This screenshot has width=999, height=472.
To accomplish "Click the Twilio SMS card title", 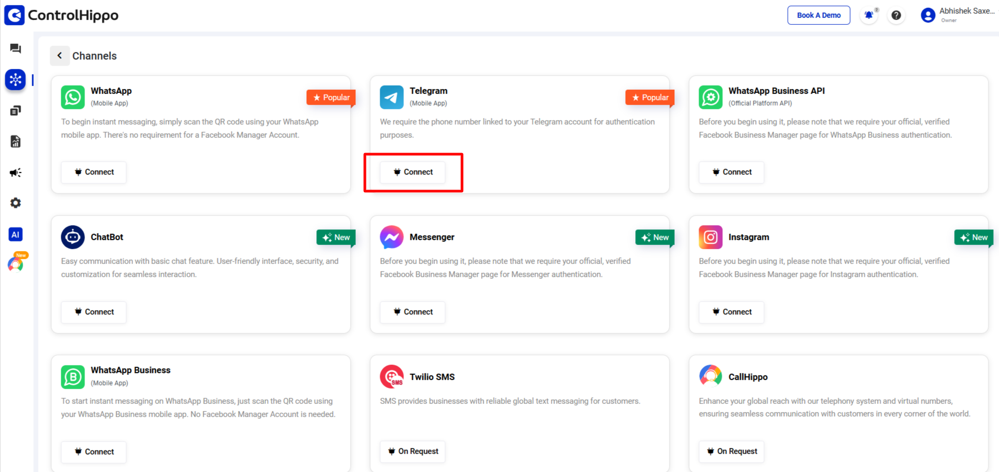I will coord(432,377).
